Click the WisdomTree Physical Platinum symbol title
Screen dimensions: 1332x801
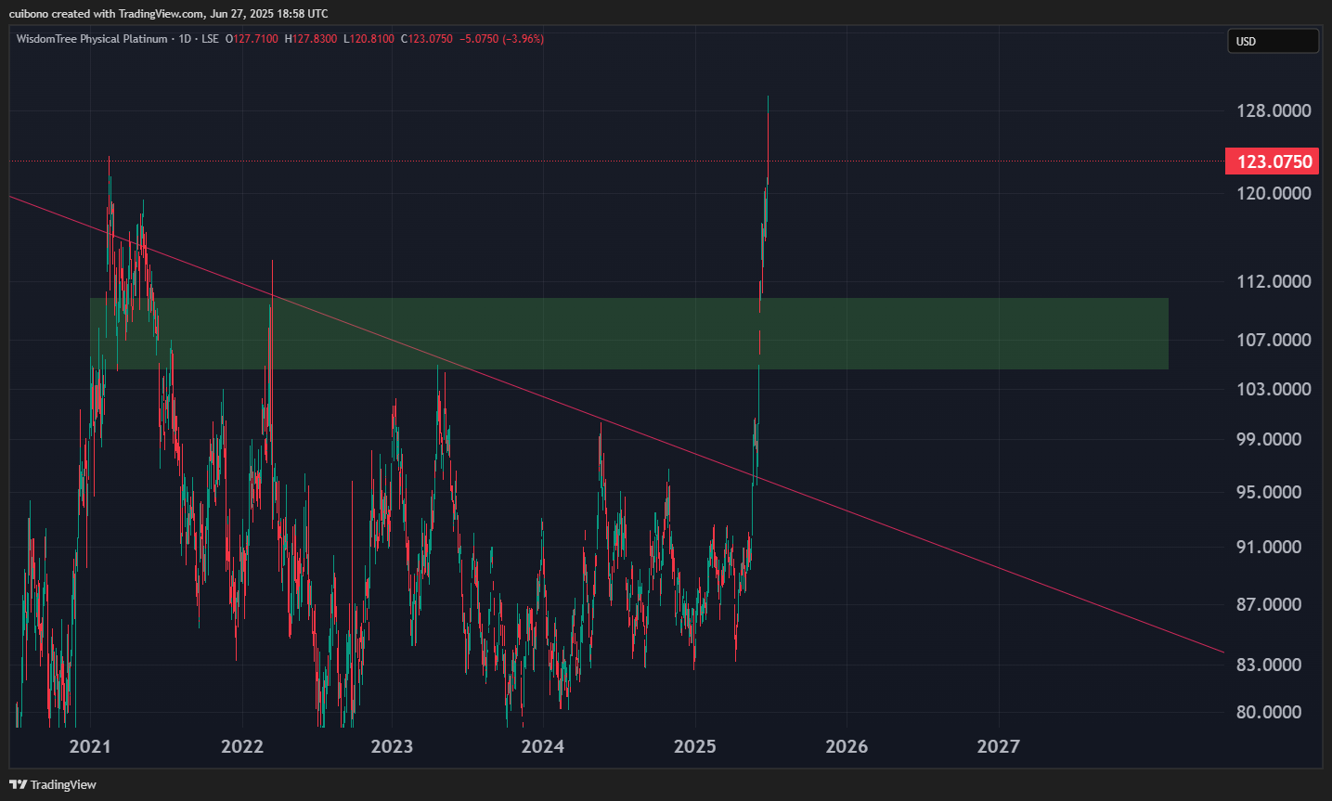point(92,39)
